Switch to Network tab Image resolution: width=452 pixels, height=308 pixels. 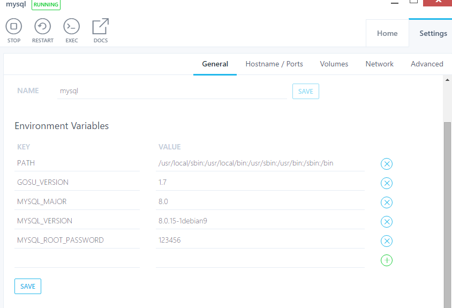379,64
